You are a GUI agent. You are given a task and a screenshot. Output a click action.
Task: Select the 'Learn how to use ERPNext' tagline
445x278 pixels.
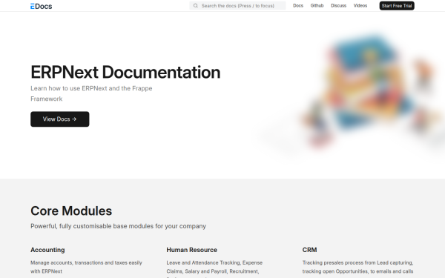coord(91,93)
